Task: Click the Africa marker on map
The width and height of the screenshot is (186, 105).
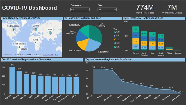Action: pyautogui.click(x=36, y=43)
